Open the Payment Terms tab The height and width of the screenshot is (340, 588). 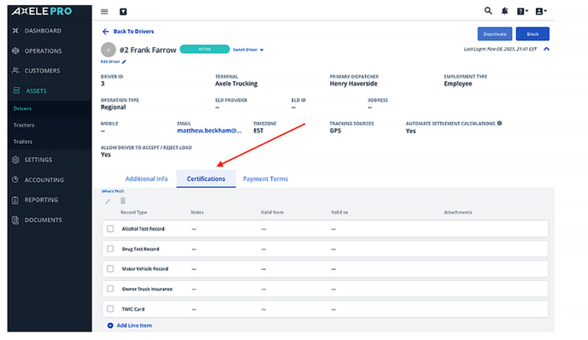266,179
